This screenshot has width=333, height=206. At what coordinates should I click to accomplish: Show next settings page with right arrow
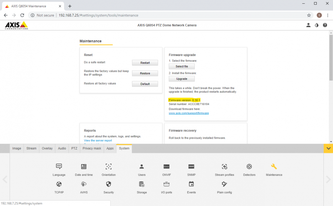pos(328,179)
